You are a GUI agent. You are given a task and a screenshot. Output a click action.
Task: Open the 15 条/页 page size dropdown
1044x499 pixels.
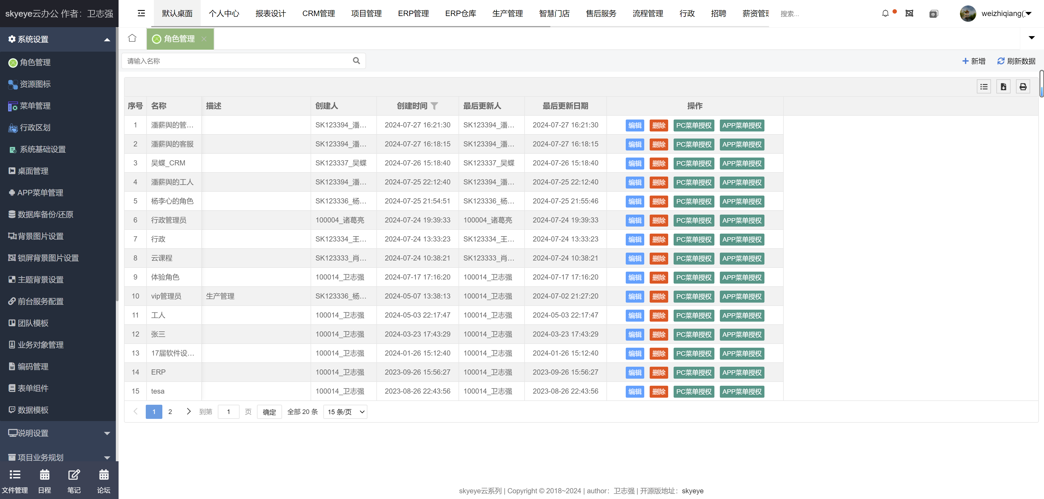click(345, 412)
